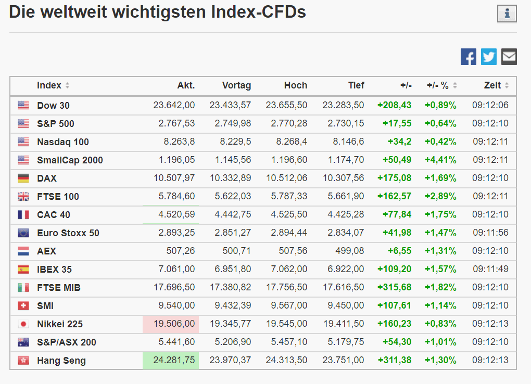The image size is (531, 384).
Task: Click the German flag beside DAX
Action: click(23, 178)
